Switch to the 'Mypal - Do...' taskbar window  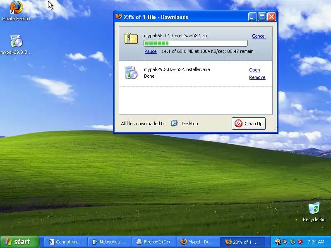click(198, 242)
